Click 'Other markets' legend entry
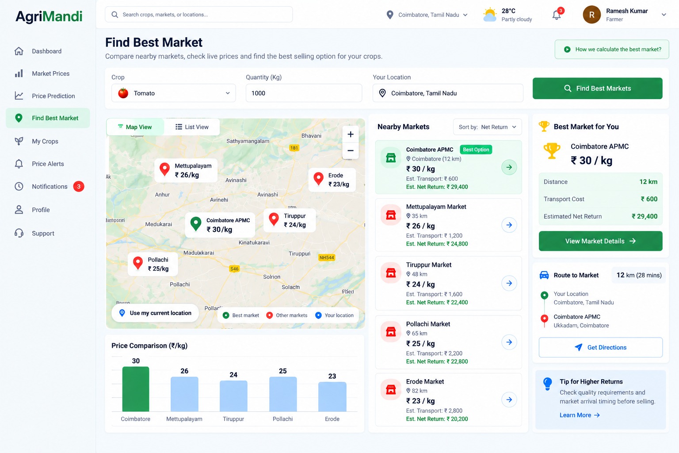Screen dimensions: 679x453 [x=287, y=315]
